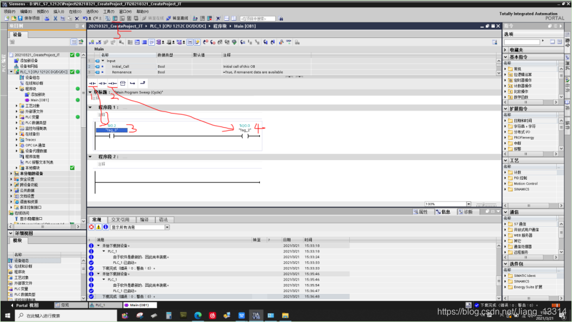Click the search binoculars icon
The width and height of the screenshot is (572, 322).
(281, 18)
